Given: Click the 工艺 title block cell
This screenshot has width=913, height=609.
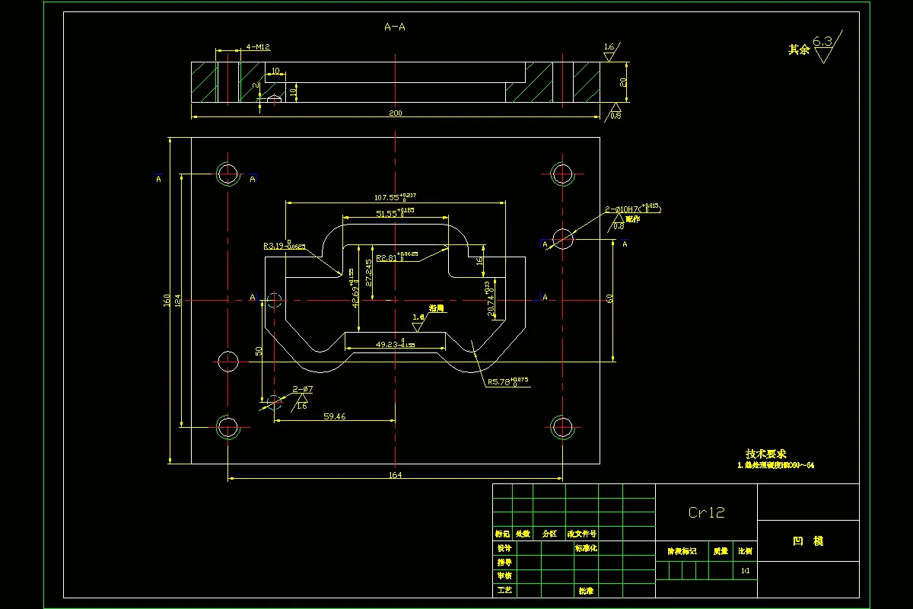Looking at the screenshot, I should [x=503, y=590].
